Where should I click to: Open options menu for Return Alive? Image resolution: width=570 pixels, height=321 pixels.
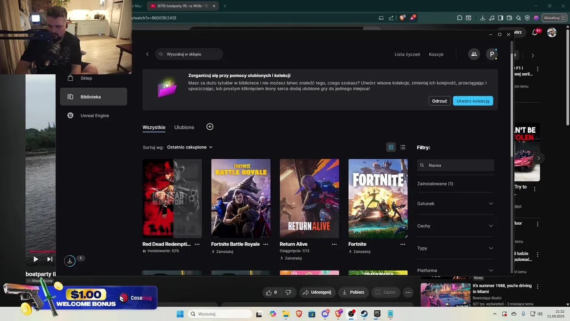point(334,244)
